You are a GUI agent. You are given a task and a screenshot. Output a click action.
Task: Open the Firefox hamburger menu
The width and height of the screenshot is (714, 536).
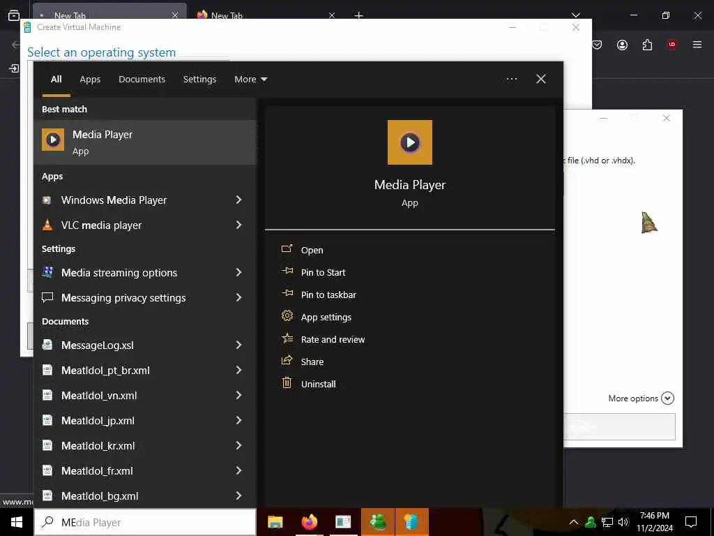pyautogui.click(x=697, y=45)
